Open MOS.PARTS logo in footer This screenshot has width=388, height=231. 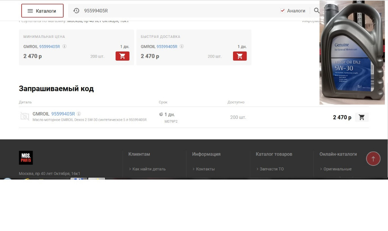26,158
